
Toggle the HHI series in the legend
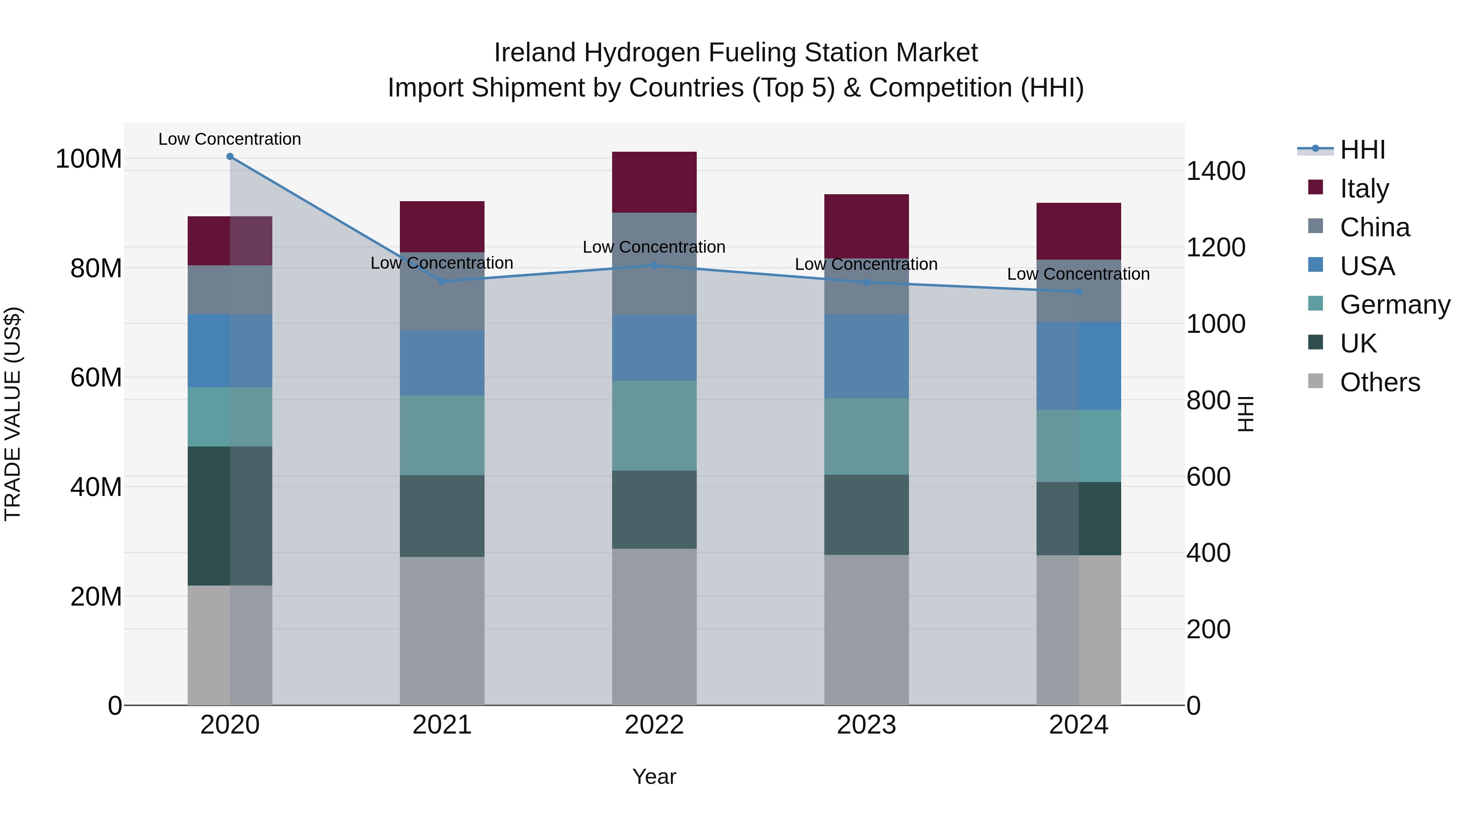click(x=1341, y=150)
